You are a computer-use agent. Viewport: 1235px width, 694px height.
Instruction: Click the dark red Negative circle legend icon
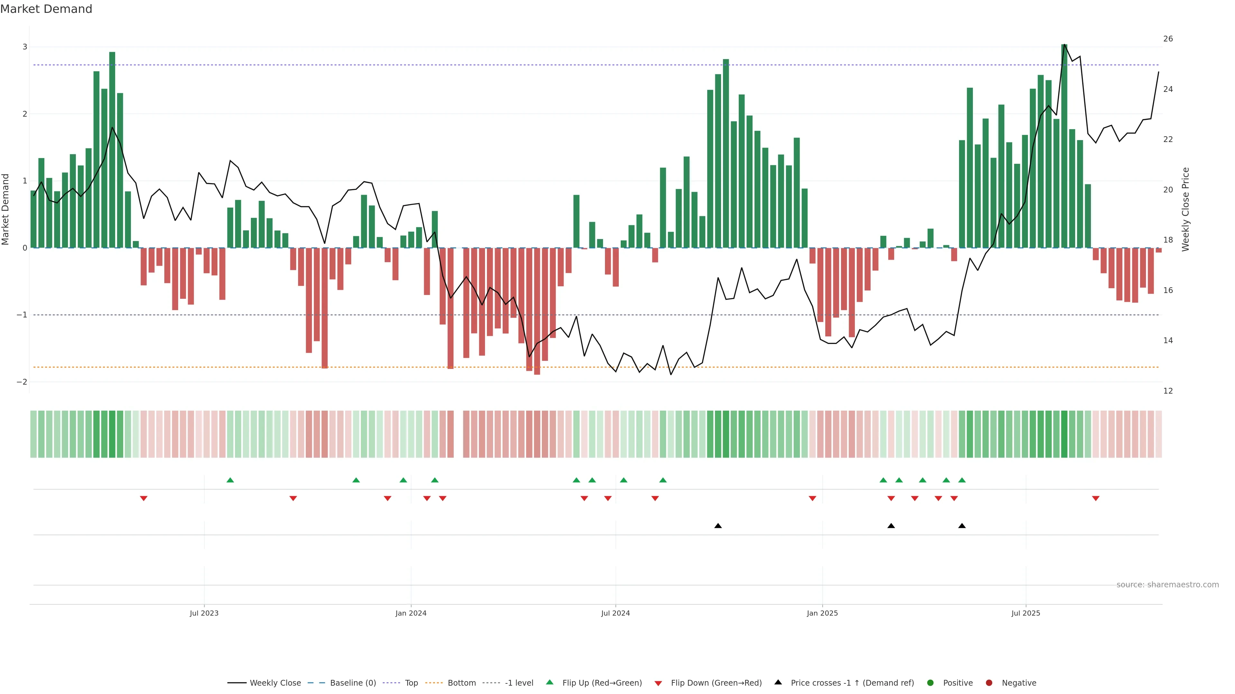pyautogui.click(x=989, y=682)
